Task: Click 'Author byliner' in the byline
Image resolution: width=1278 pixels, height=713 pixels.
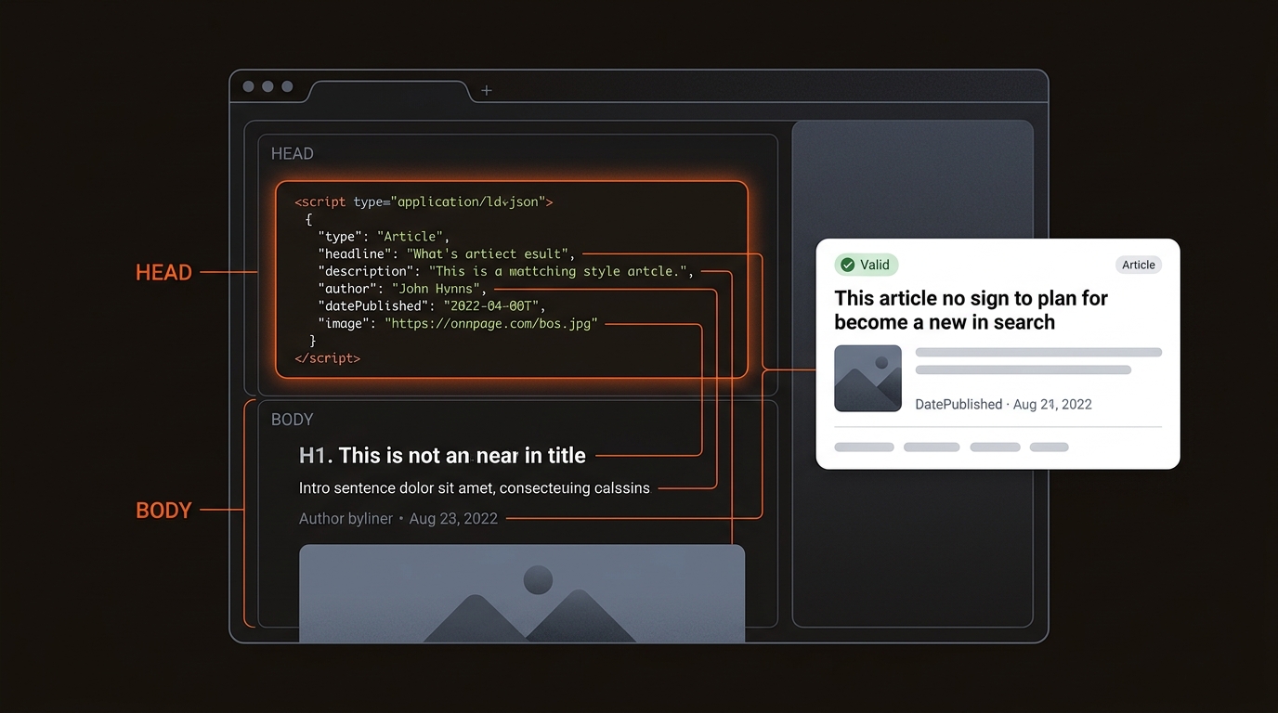Action: point(346,519)
